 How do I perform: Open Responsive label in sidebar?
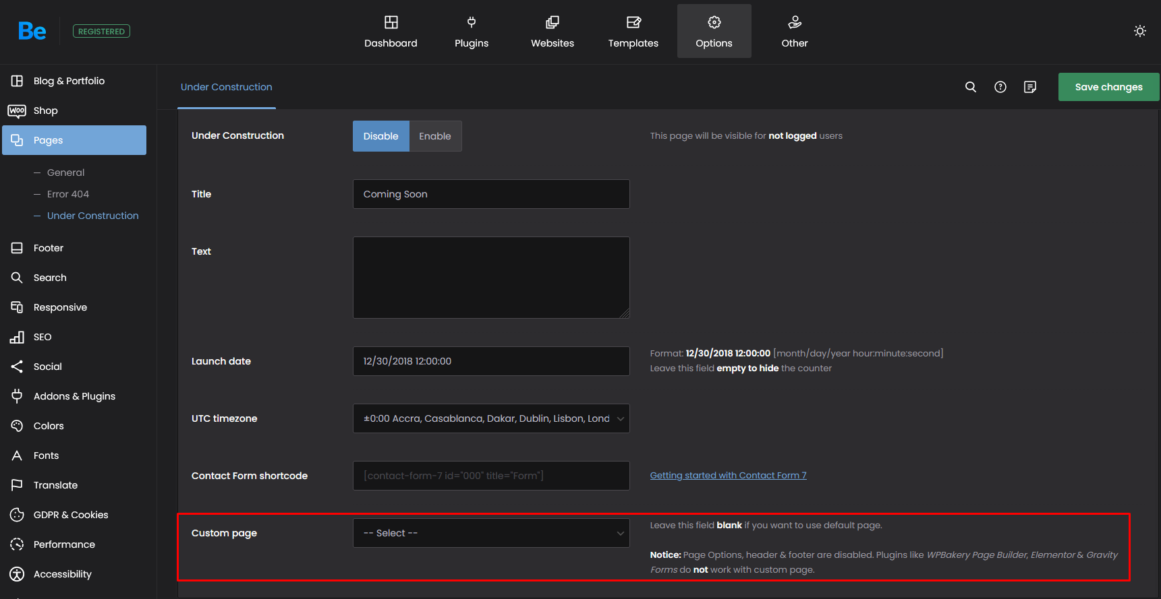pos(60,307)
